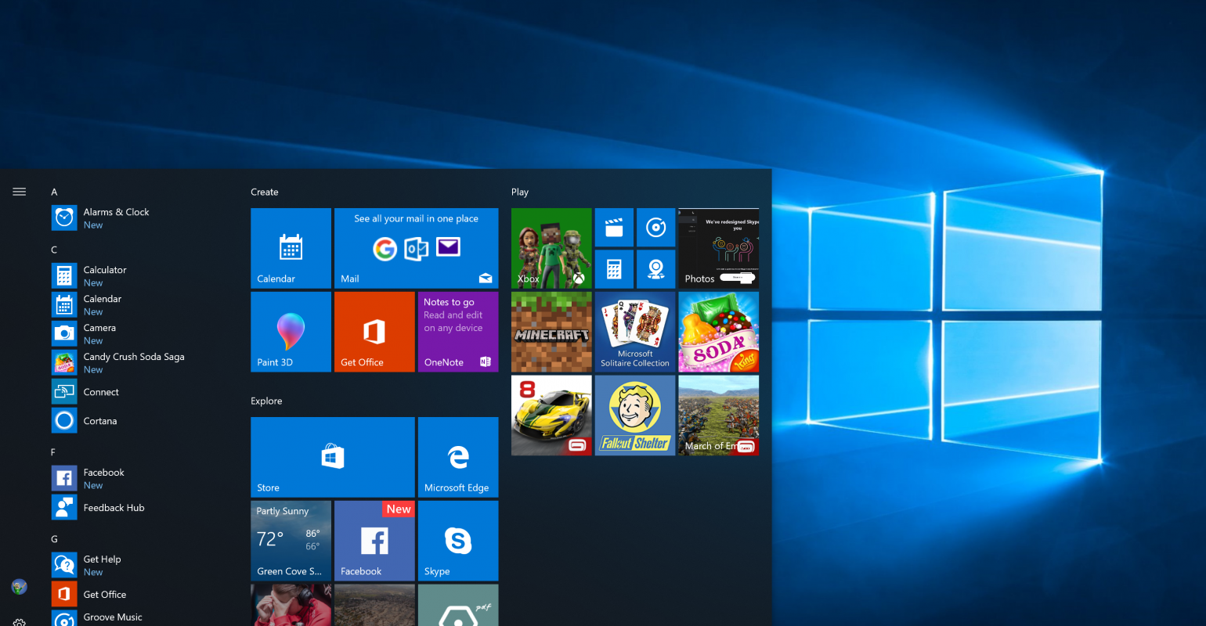Click the Mail tile
The height and width of the screenshot is (626, 1206).
pos(416,248)
